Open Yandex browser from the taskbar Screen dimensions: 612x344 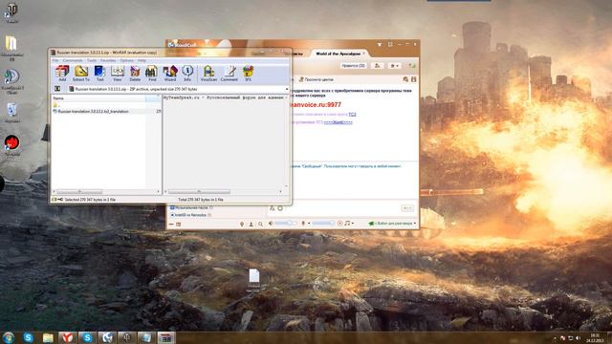click(x=67, y=337)
